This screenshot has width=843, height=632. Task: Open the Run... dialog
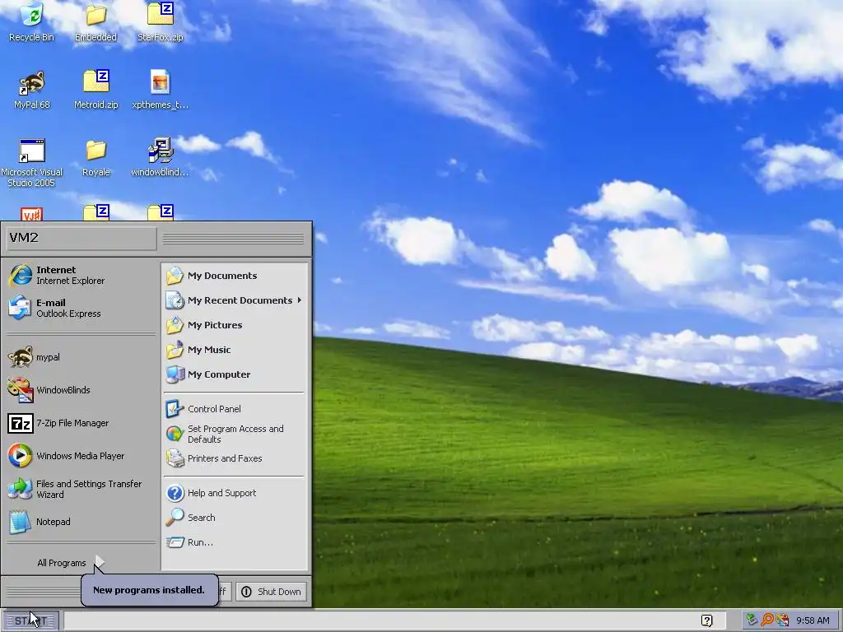click(x=235, y=542)
